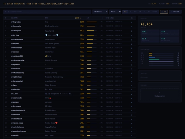Click the liked_posts.html drop zone

[160, 94]
